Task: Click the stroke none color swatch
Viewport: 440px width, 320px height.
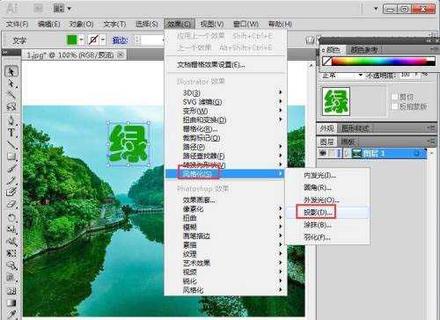Action: [x=94, y=40]
